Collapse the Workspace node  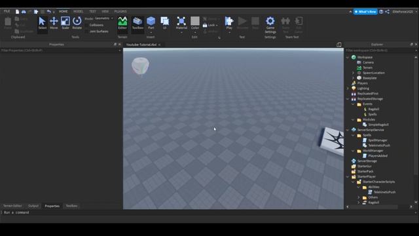coord(348,57)
